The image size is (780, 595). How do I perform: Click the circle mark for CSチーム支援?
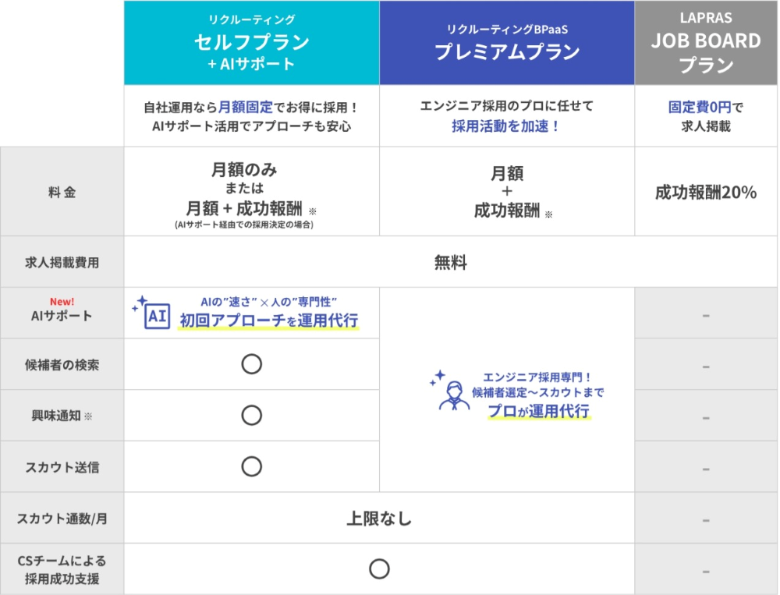(x=379, y=569)
